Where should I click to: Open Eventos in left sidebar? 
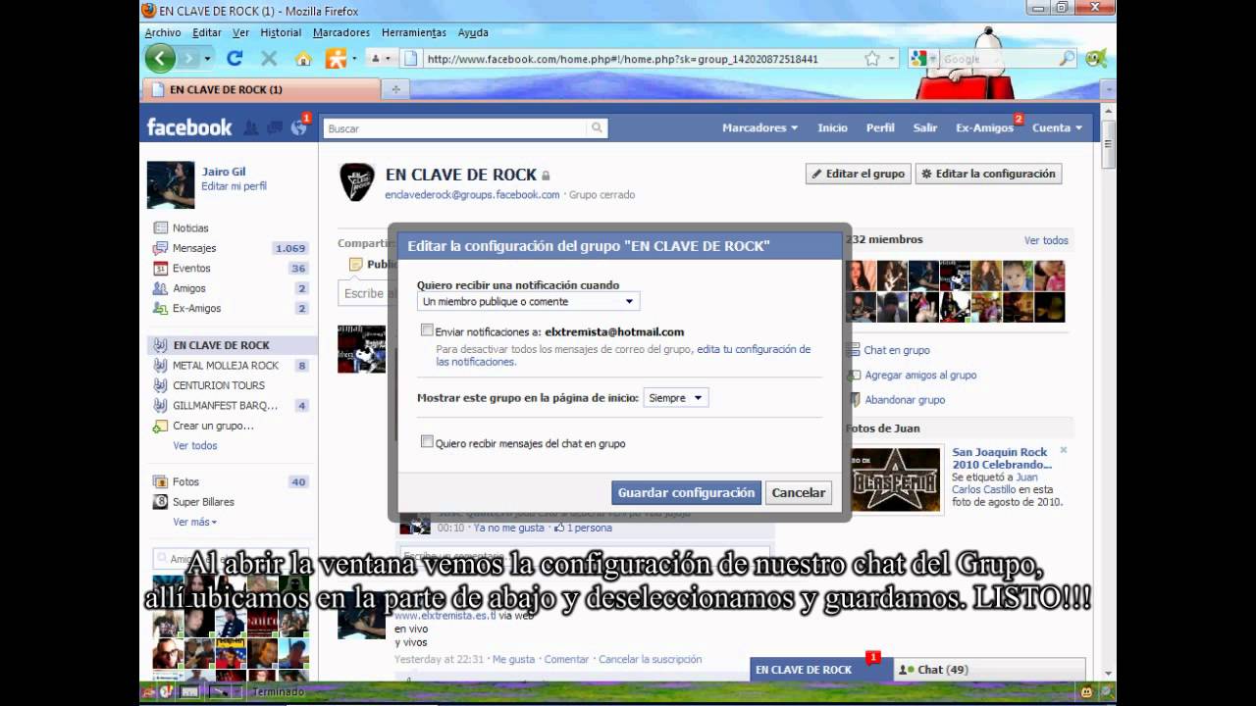point(191,268)
